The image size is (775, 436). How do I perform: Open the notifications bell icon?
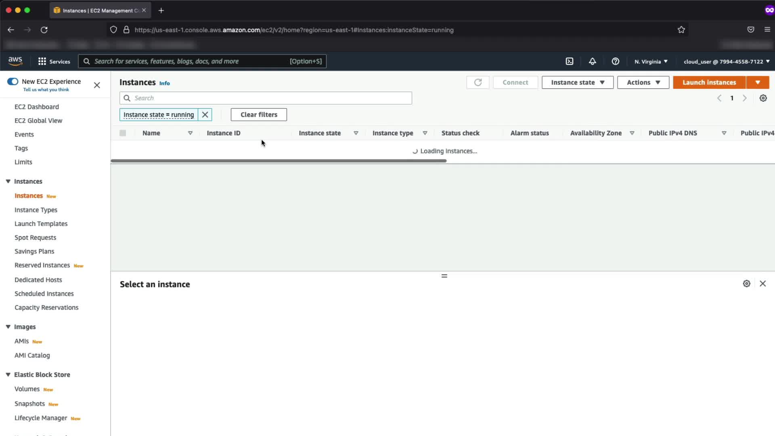[x=592, y=61]
